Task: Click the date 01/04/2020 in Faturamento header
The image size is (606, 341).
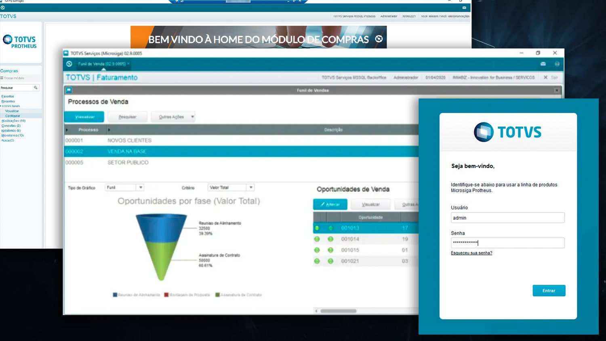Action: click(x=435, y=77)
